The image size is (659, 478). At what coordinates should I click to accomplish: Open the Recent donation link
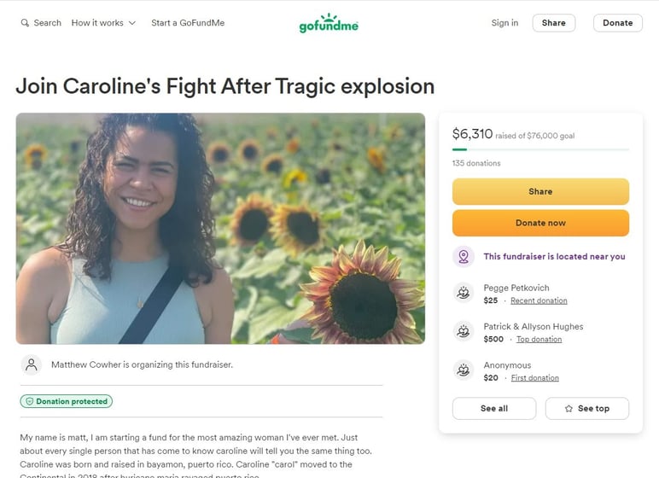pos(539,300)
